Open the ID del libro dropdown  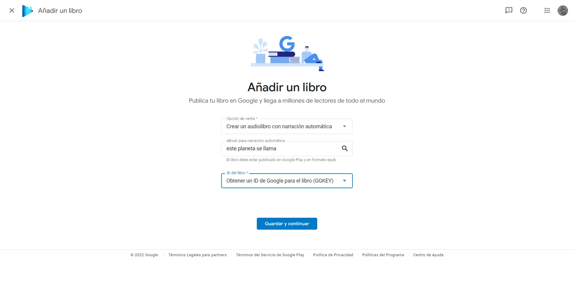pos(287,181)
